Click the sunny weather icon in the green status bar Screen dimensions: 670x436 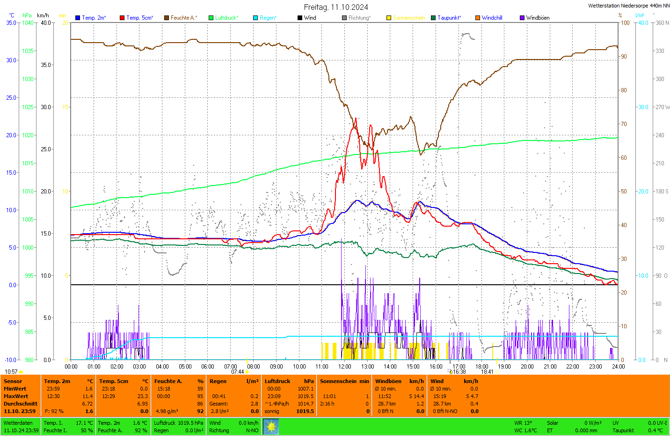click(271, 426)
